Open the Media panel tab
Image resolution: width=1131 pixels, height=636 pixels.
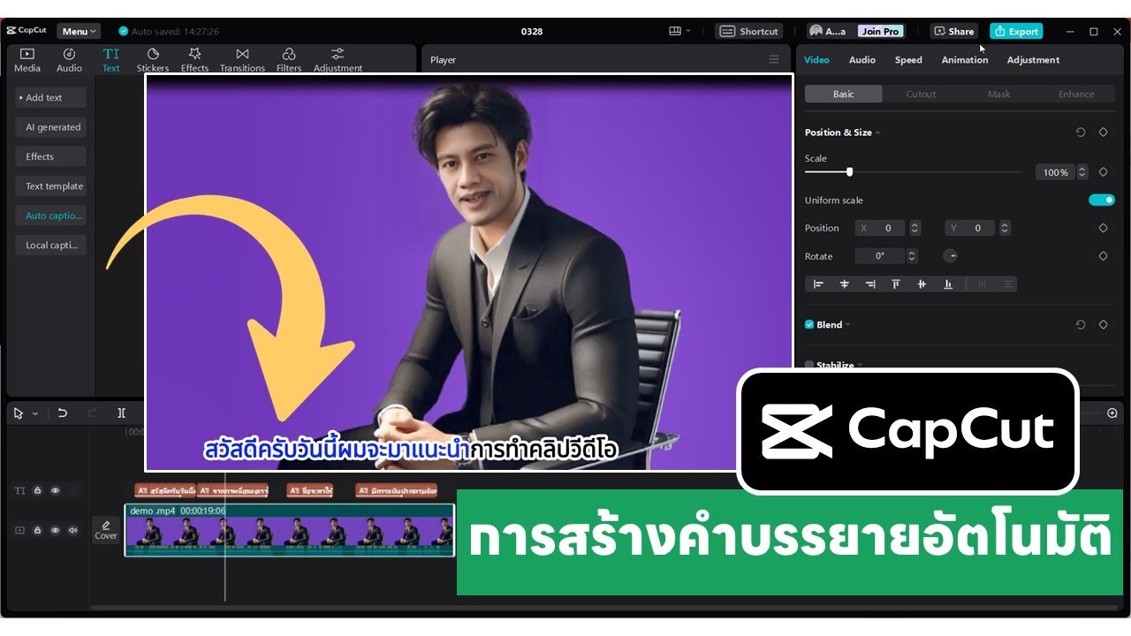27,60
